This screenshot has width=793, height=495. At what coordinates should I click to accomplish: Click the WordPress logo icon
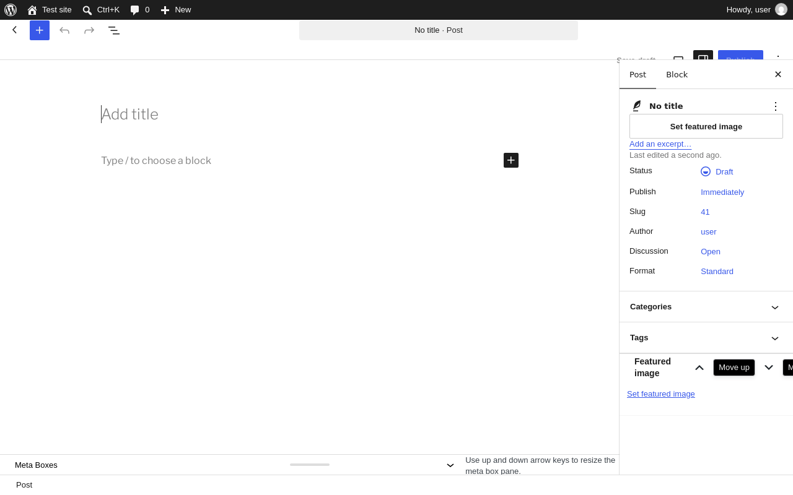pyautogui.click(x=11, y=10)
